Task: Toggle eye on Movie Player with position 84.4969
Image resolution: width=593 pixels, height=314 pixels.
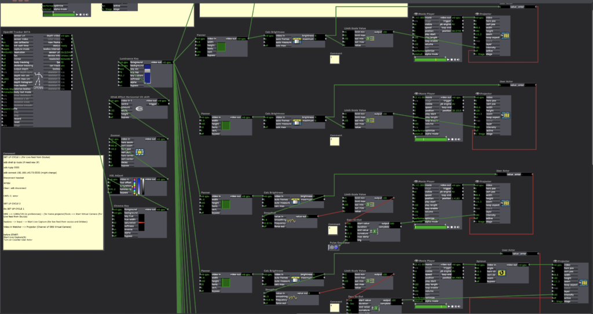Action: click(x=416, y=261)
